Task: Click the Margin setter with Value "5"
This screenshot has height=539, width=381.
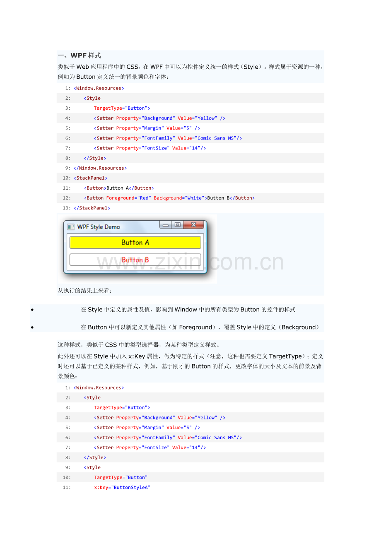Action: tap(145, 128)
